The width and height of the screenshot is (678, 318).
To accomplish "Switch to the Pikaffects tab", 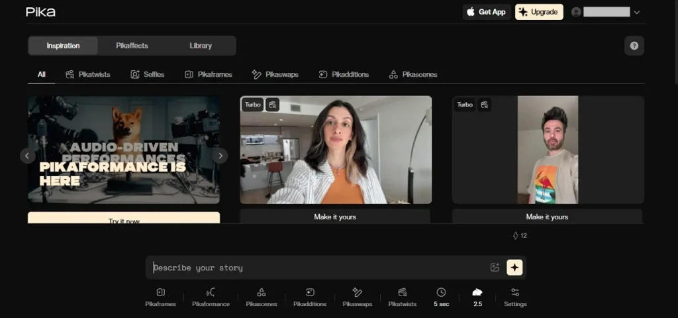I will coord(132,46).
